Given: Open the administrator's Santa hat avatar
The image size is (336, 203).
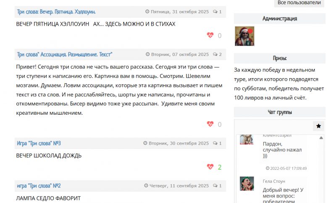Looking at the screenshot, I should point(244,36).
